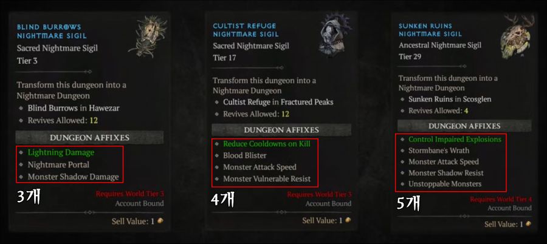Click the Reduce Cooldowns on Kill affix
547x244 pixels.
point(267,144)
